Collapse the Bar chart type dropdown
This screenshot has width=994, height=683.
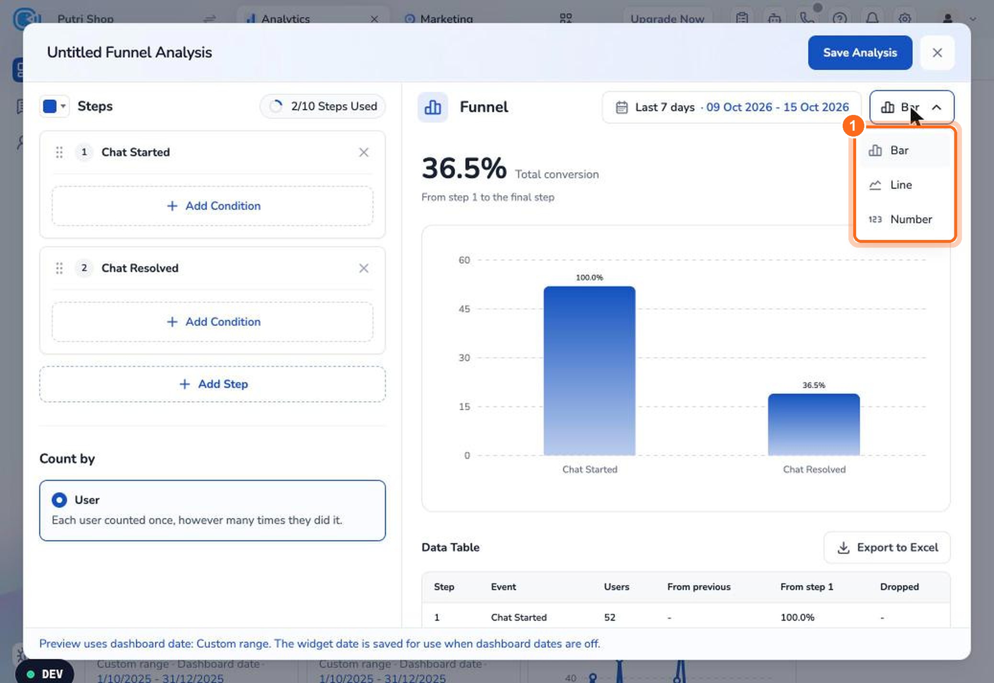[x=912, y=107]
